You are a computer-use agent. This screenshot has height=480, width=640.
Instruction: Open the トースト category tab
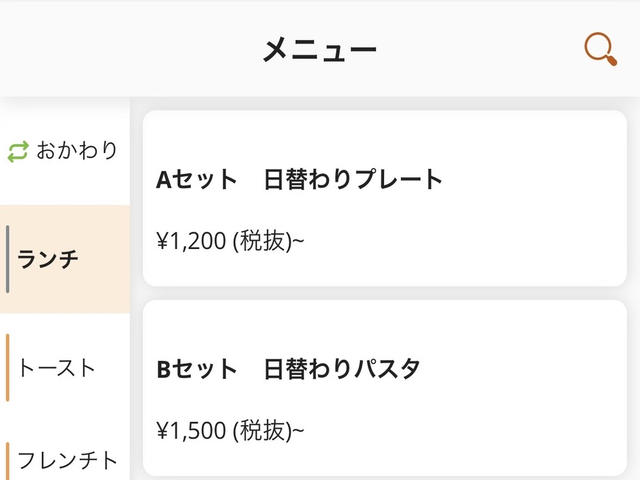tap(57, 368)
